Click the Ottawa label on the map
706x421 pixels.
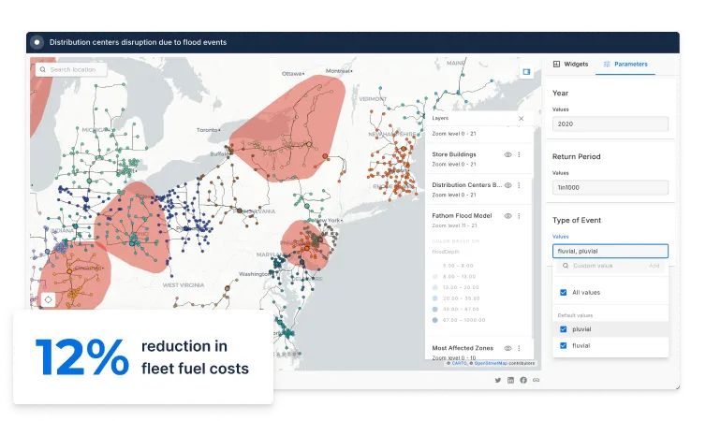292,73
